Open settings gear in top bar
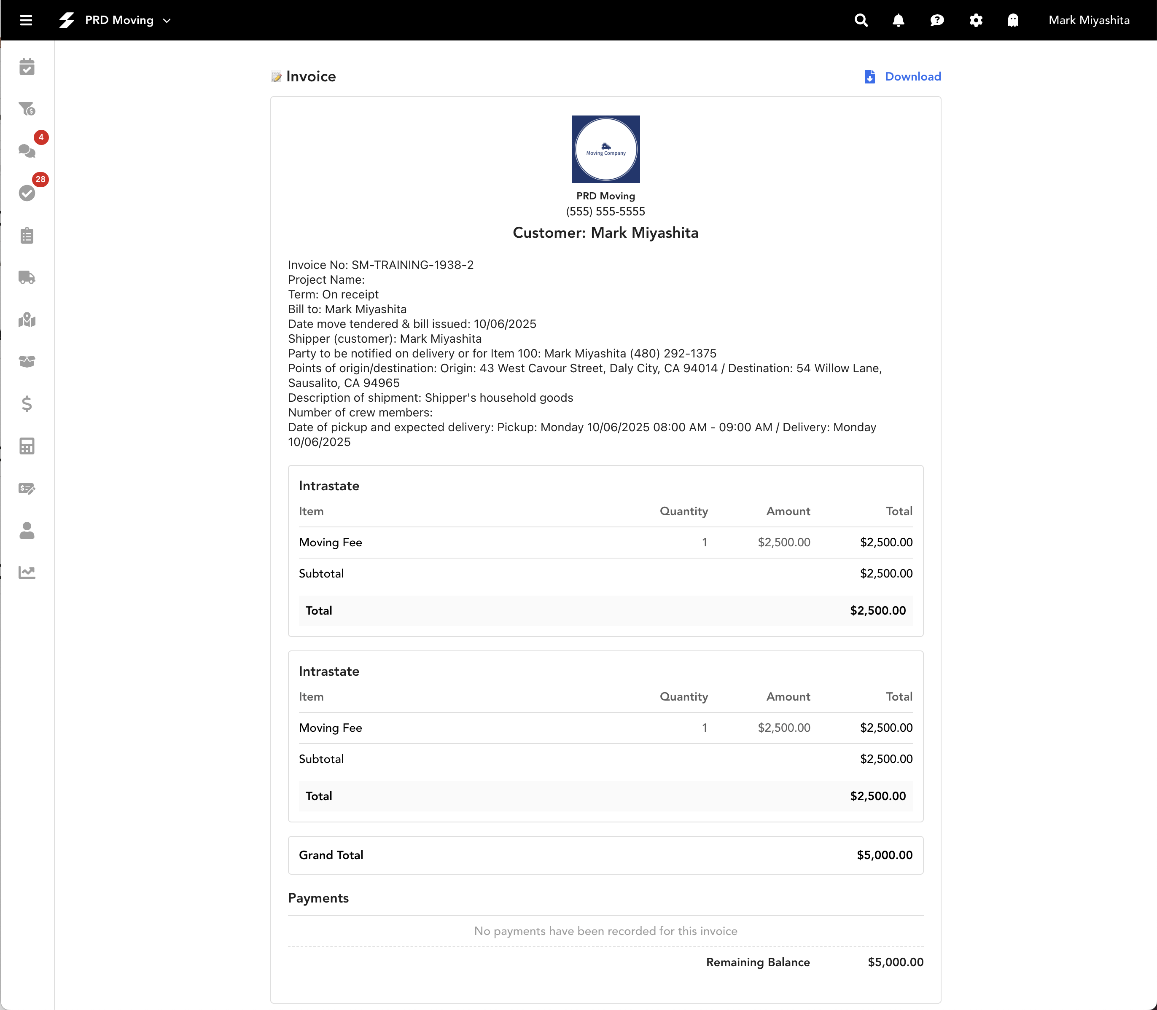The height and width of the screenshot is (1010, 1157). 976,20
